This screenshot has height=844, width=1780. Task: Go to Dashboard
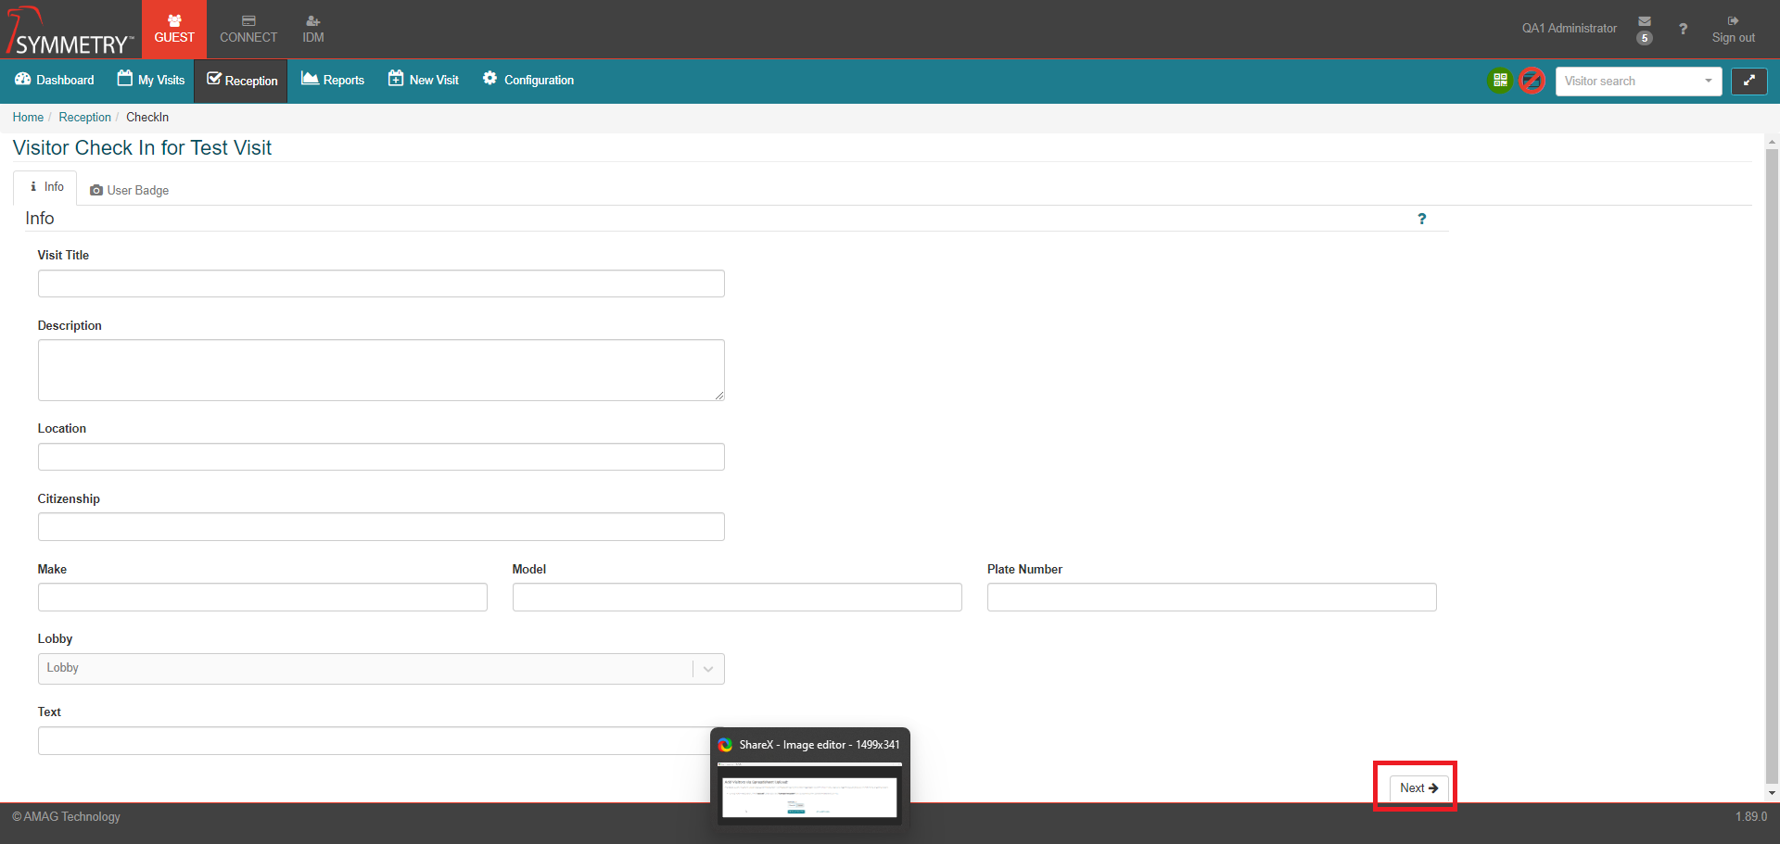coord(55,81)
